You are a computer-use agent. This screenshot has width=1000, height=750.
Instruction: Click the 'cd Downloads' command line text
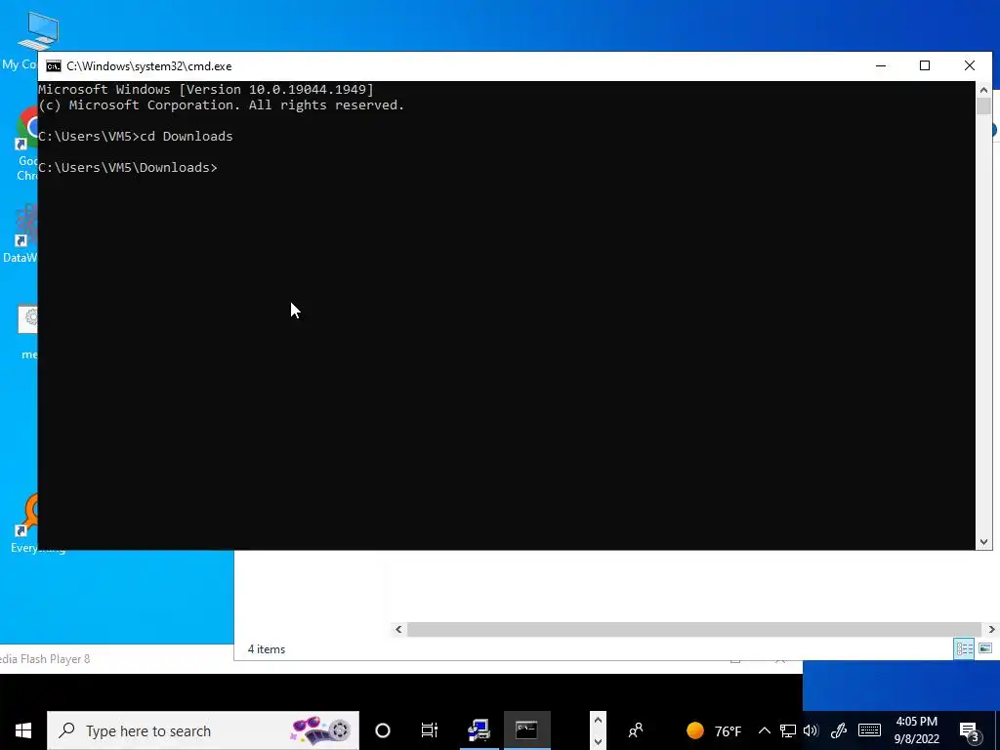pos(187,137)
